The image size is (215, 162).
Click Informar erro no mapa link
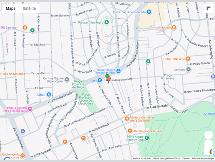(203, 158)
